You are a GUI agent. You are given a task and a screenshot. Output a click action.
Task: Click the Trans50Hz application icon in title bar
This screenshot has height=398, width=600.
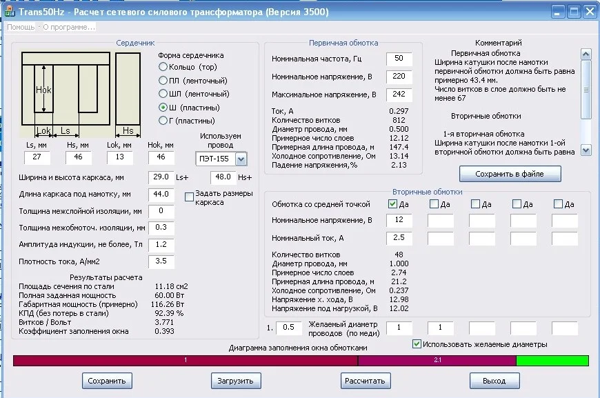[x=10, y=12]
